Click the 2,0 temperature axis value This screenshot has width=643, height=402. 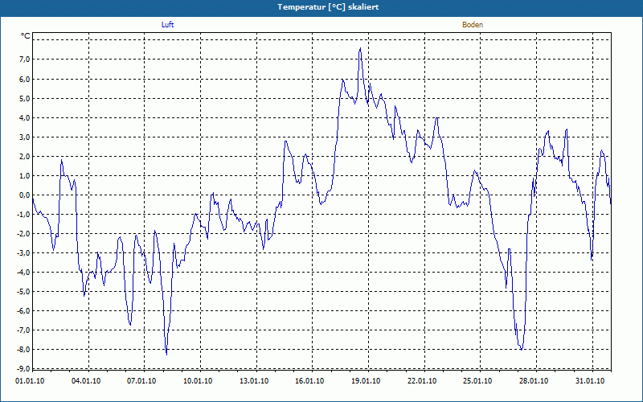pyautogui.click(x=25, y=156)
